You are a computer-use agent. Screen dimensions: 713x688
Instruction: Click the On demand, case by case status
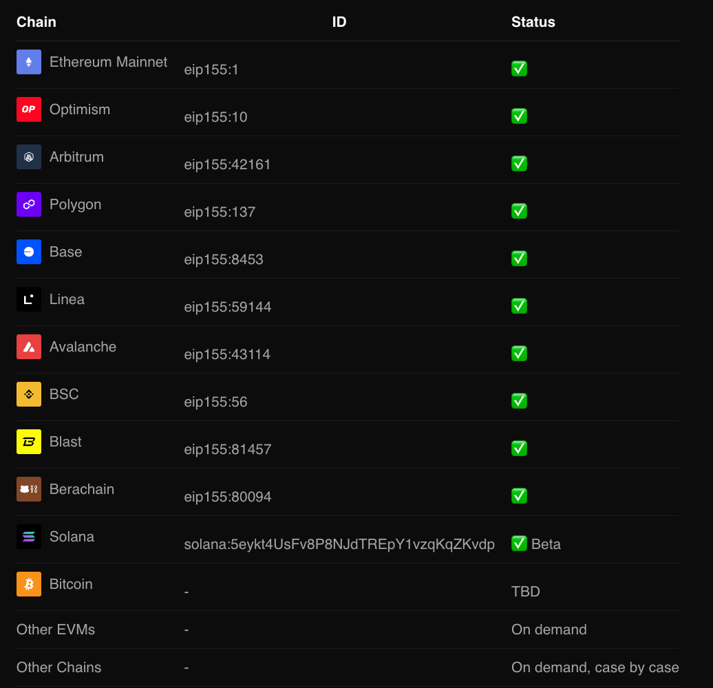pyautogui.click(x=595, y=667)
